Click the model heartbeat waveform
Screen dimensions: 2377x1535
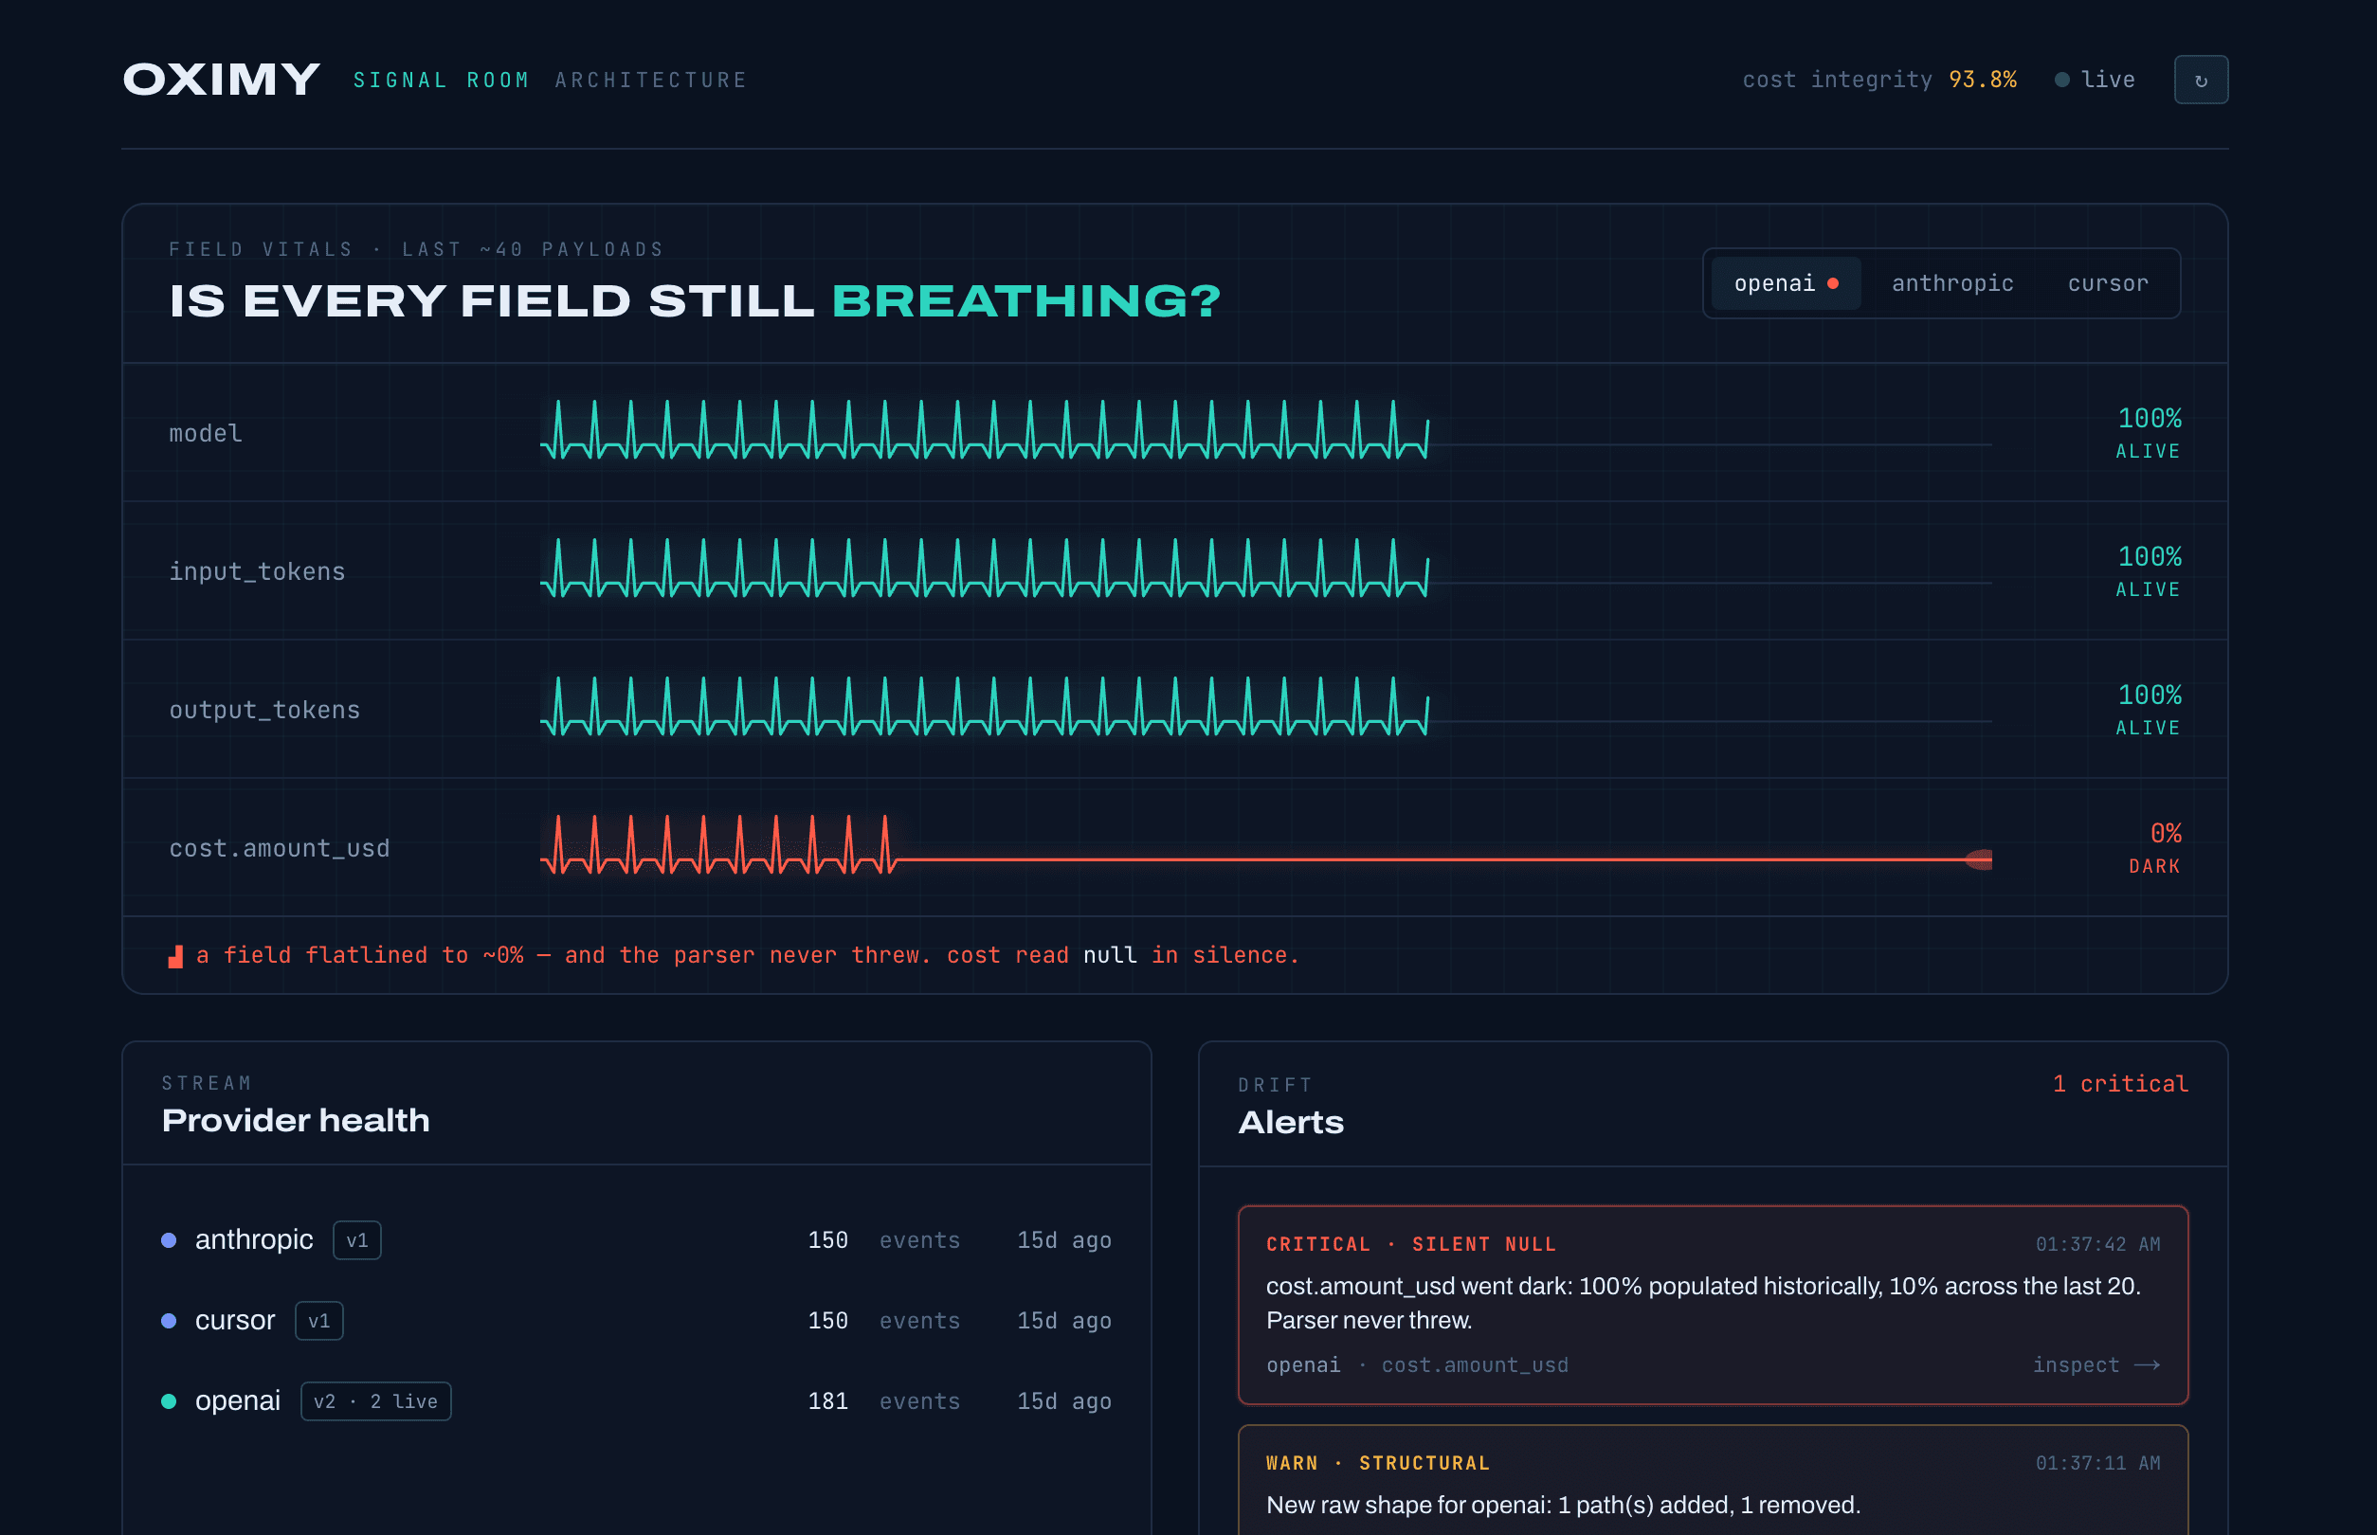point(985,429)
